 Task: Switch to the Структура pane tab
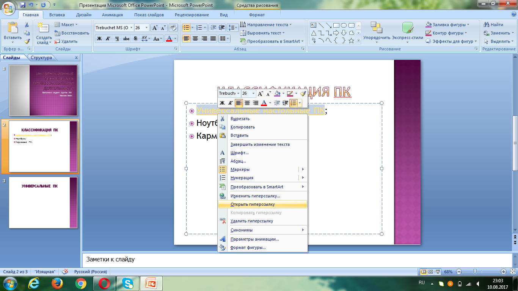pyautogui.click(x=41, y=58)
